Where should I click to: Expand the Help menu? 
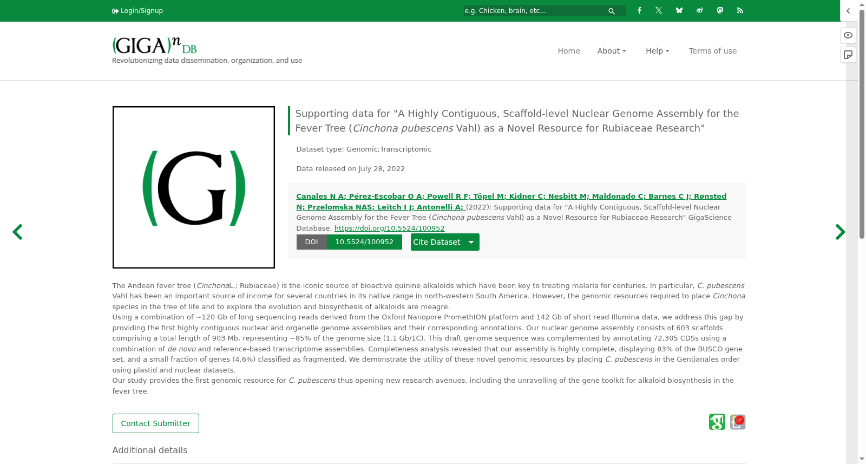pyautogui.click(x=658, y=51)
